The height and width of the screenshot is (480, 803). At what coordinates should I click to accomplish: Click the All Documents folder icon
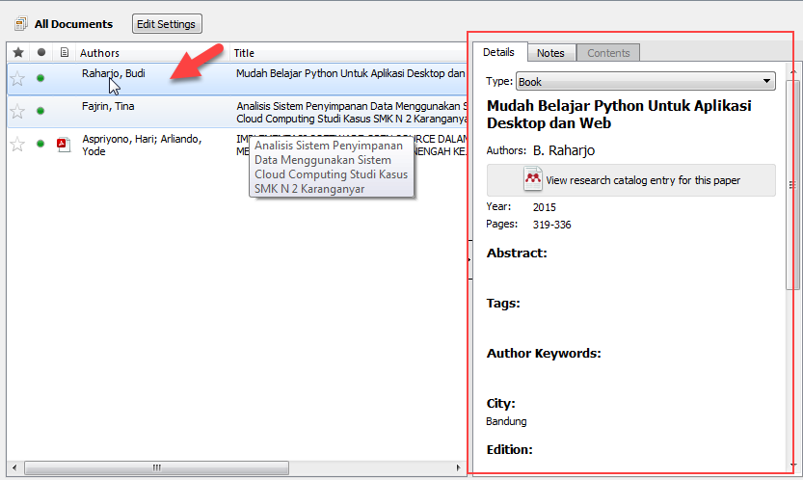pos(20,24)
